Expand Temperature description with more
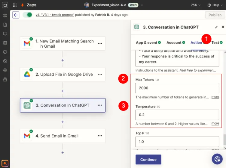The image size is (226, 168). pos(215,123)
